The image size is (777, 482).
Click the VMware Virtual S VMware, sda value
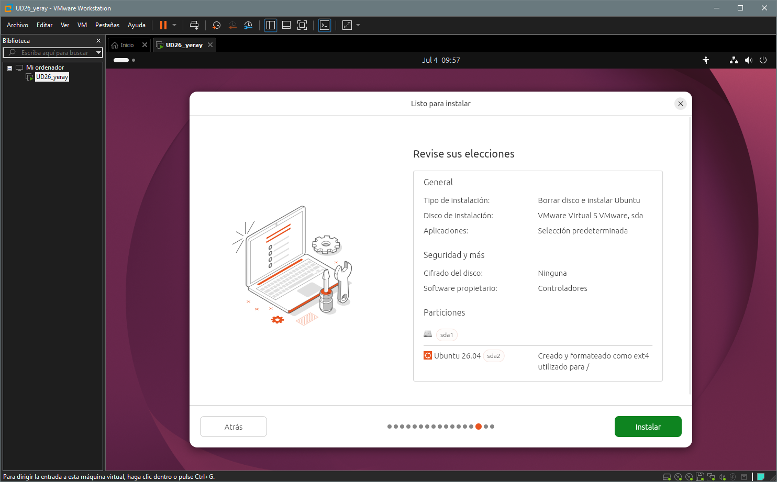[591, 216]
